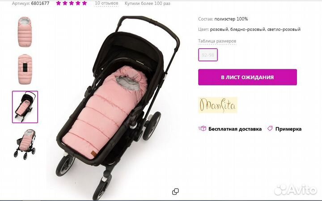Click the Примерка label
322x201 pixels.
pos(288,129)
